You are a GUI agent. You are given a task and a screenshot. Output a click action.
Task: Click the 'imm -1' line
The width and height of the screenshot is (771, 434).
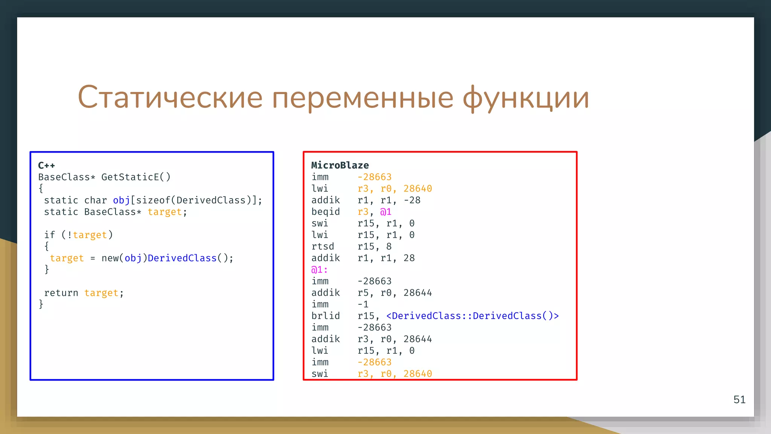pos(340,304)
